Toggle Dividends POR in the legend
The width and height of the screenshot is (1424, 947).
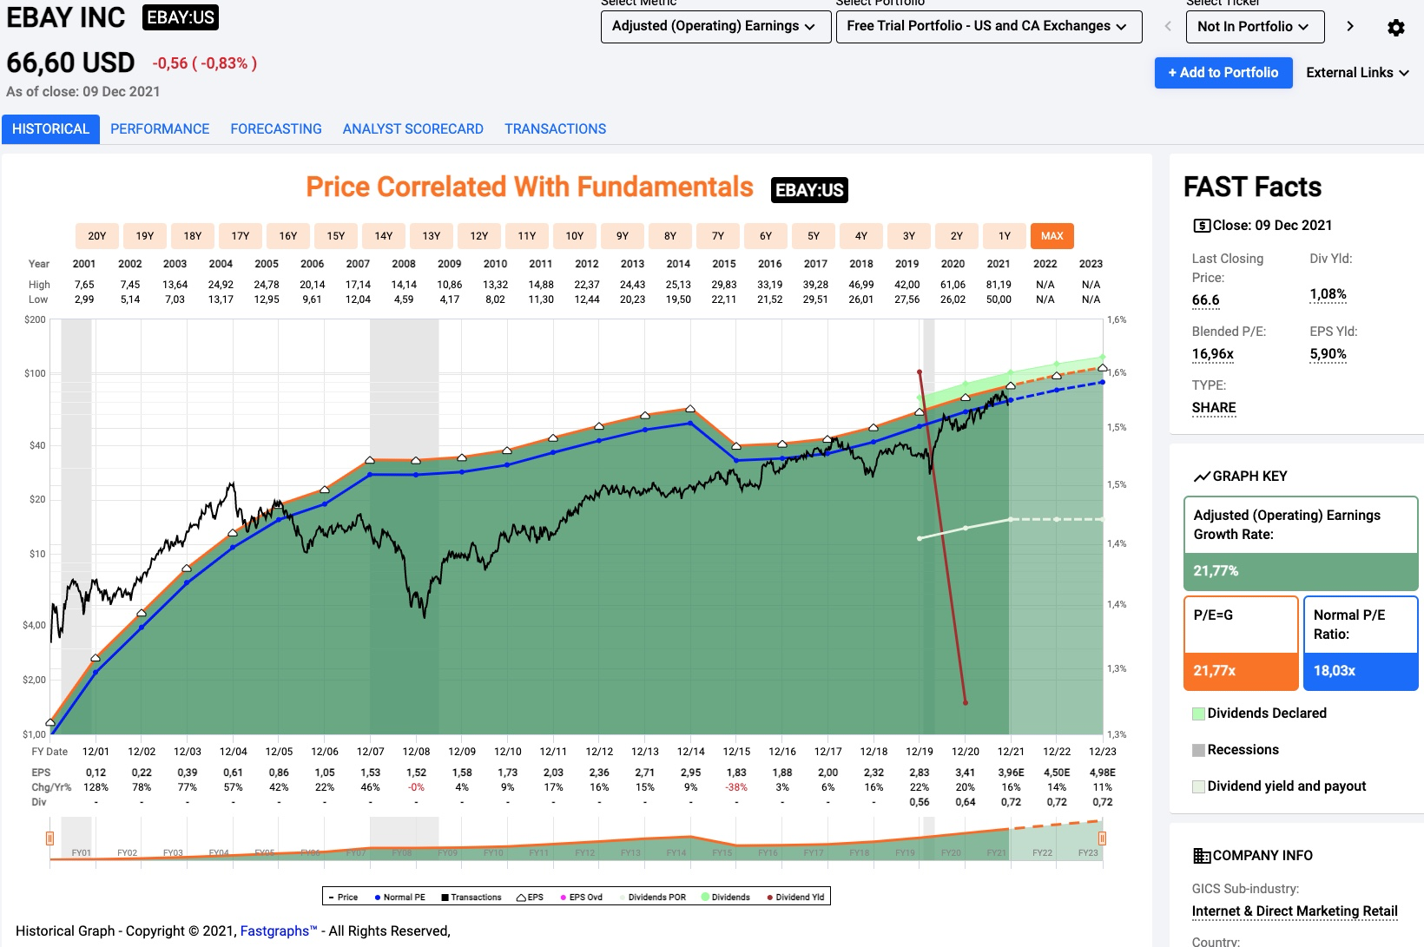tap(652, 897)
